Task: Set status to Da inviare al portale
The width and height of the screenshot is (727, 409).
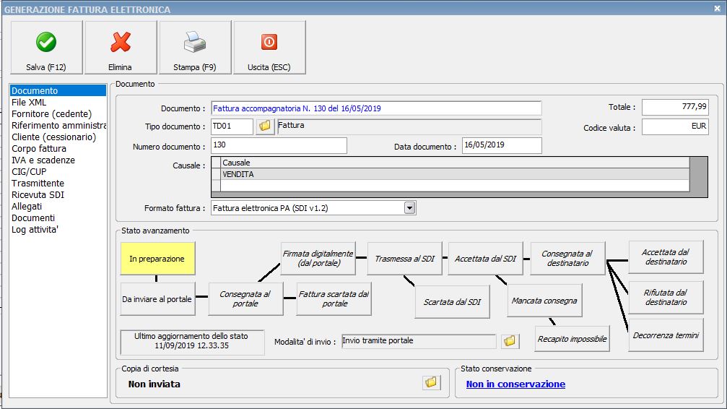Action: [157, 299]
